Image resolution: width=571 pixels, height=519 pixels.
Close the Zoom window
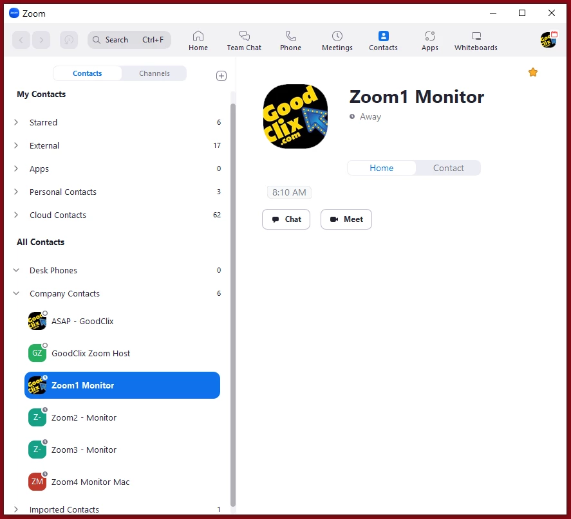point(552,13)
